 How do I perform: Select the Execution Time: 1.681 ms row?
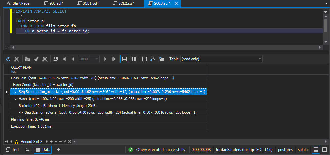[x=108, y=126]
